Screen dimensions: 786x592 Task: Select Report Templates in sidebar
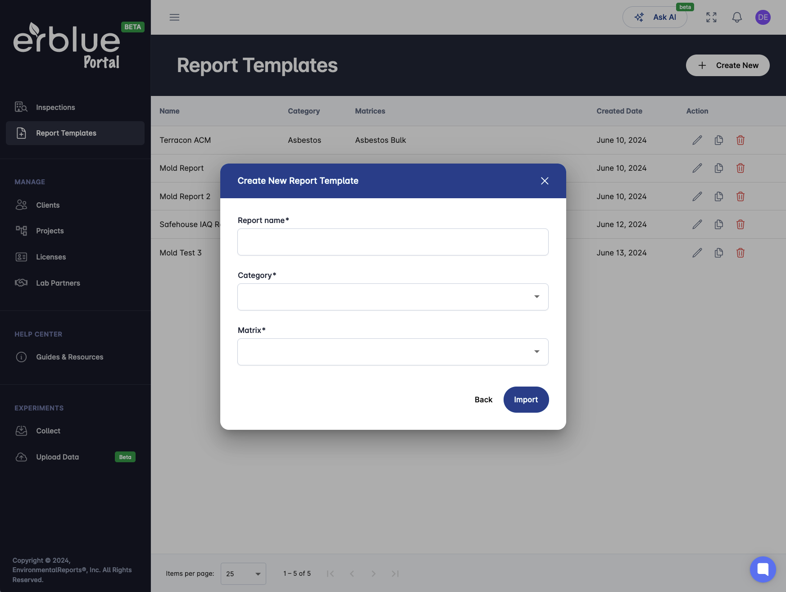[x=75, y=133]
